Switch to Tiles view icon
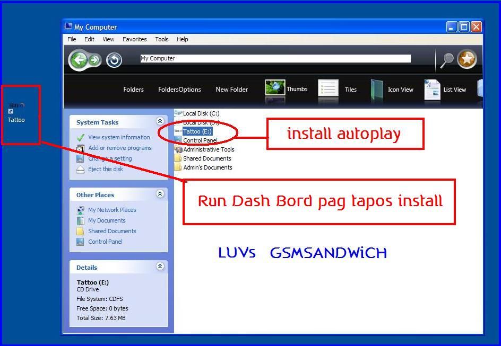 [x=328, y=88]
